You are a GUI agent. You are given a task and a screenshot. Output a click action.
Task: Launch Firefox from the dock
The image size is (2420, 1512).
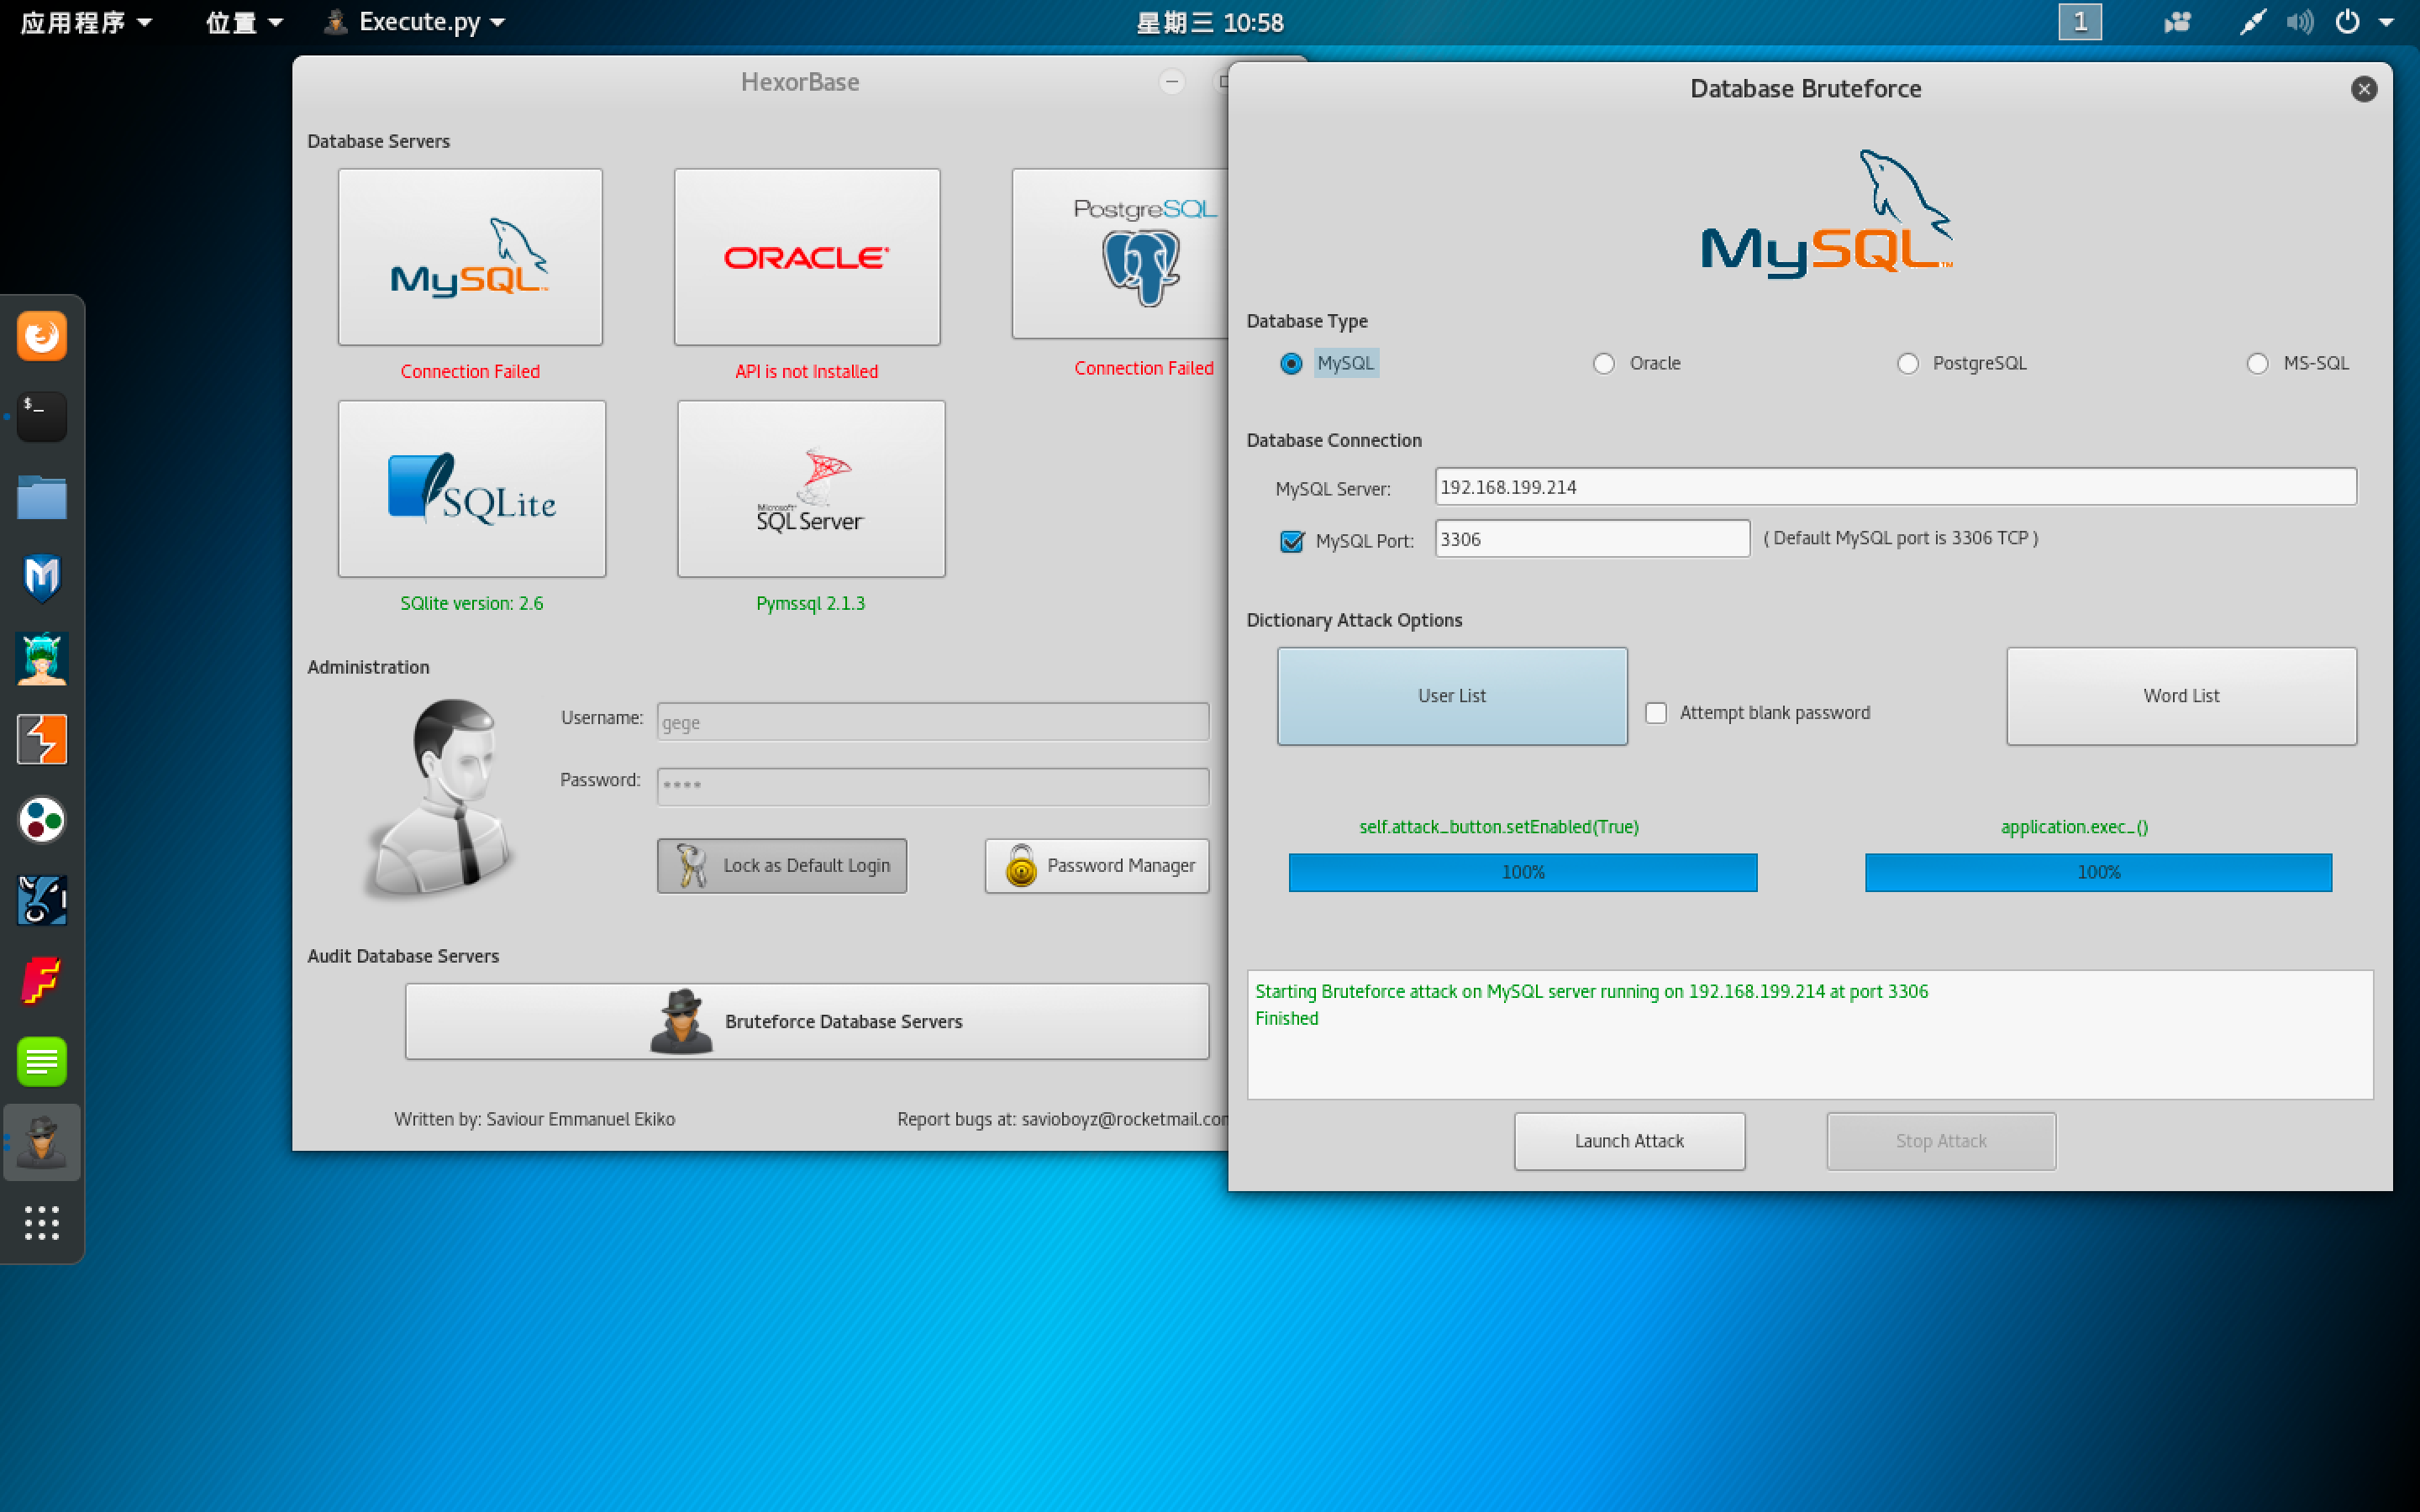[42, 336]
